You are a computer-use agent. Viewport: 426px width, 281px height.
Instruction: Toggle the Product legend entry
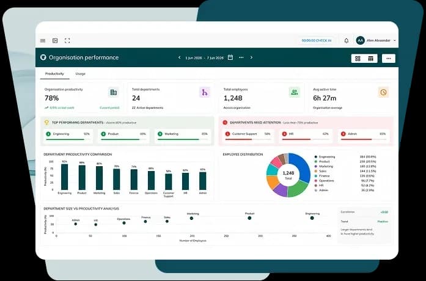point(322,161)
